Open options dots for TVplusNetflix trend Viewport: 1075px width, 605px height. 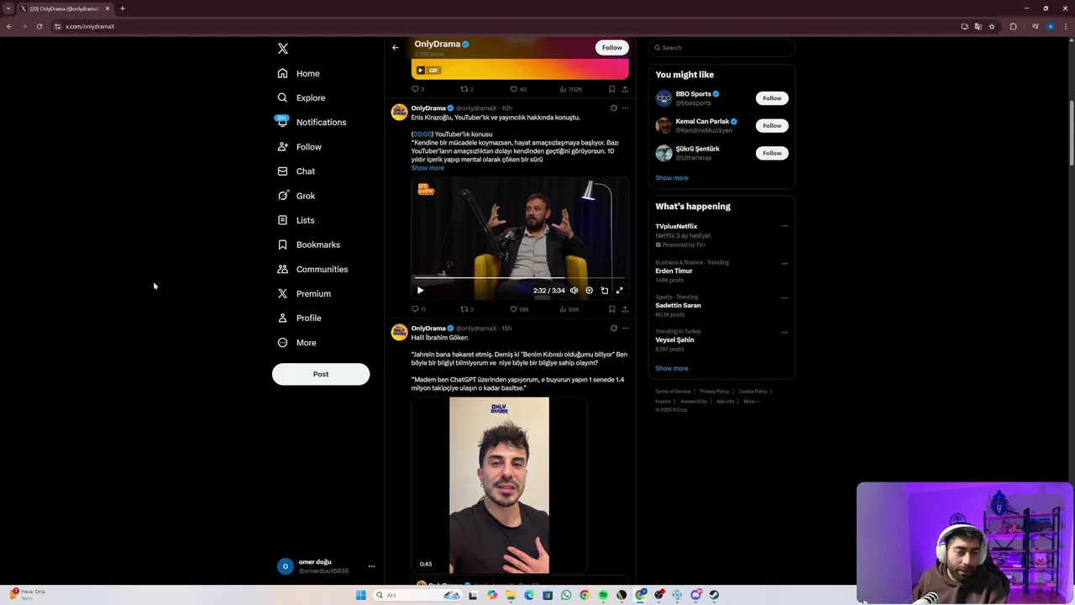784,226
